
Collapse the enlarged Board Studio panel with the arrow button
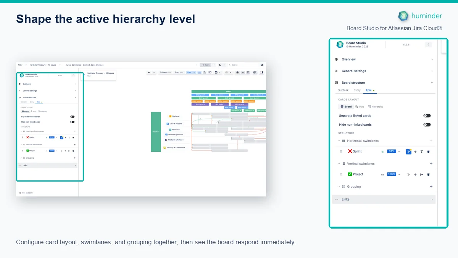tap(429, 45)
